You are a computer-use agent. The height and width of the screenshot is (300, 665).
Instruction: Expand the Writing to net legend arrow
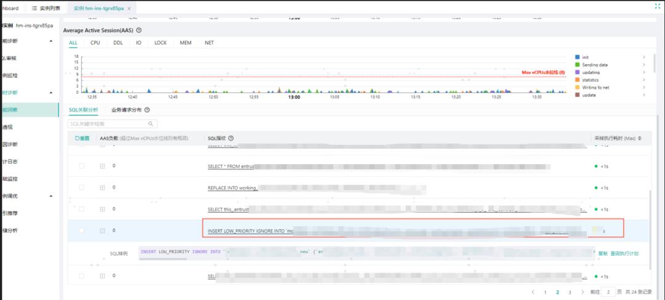tap(644, 87)
